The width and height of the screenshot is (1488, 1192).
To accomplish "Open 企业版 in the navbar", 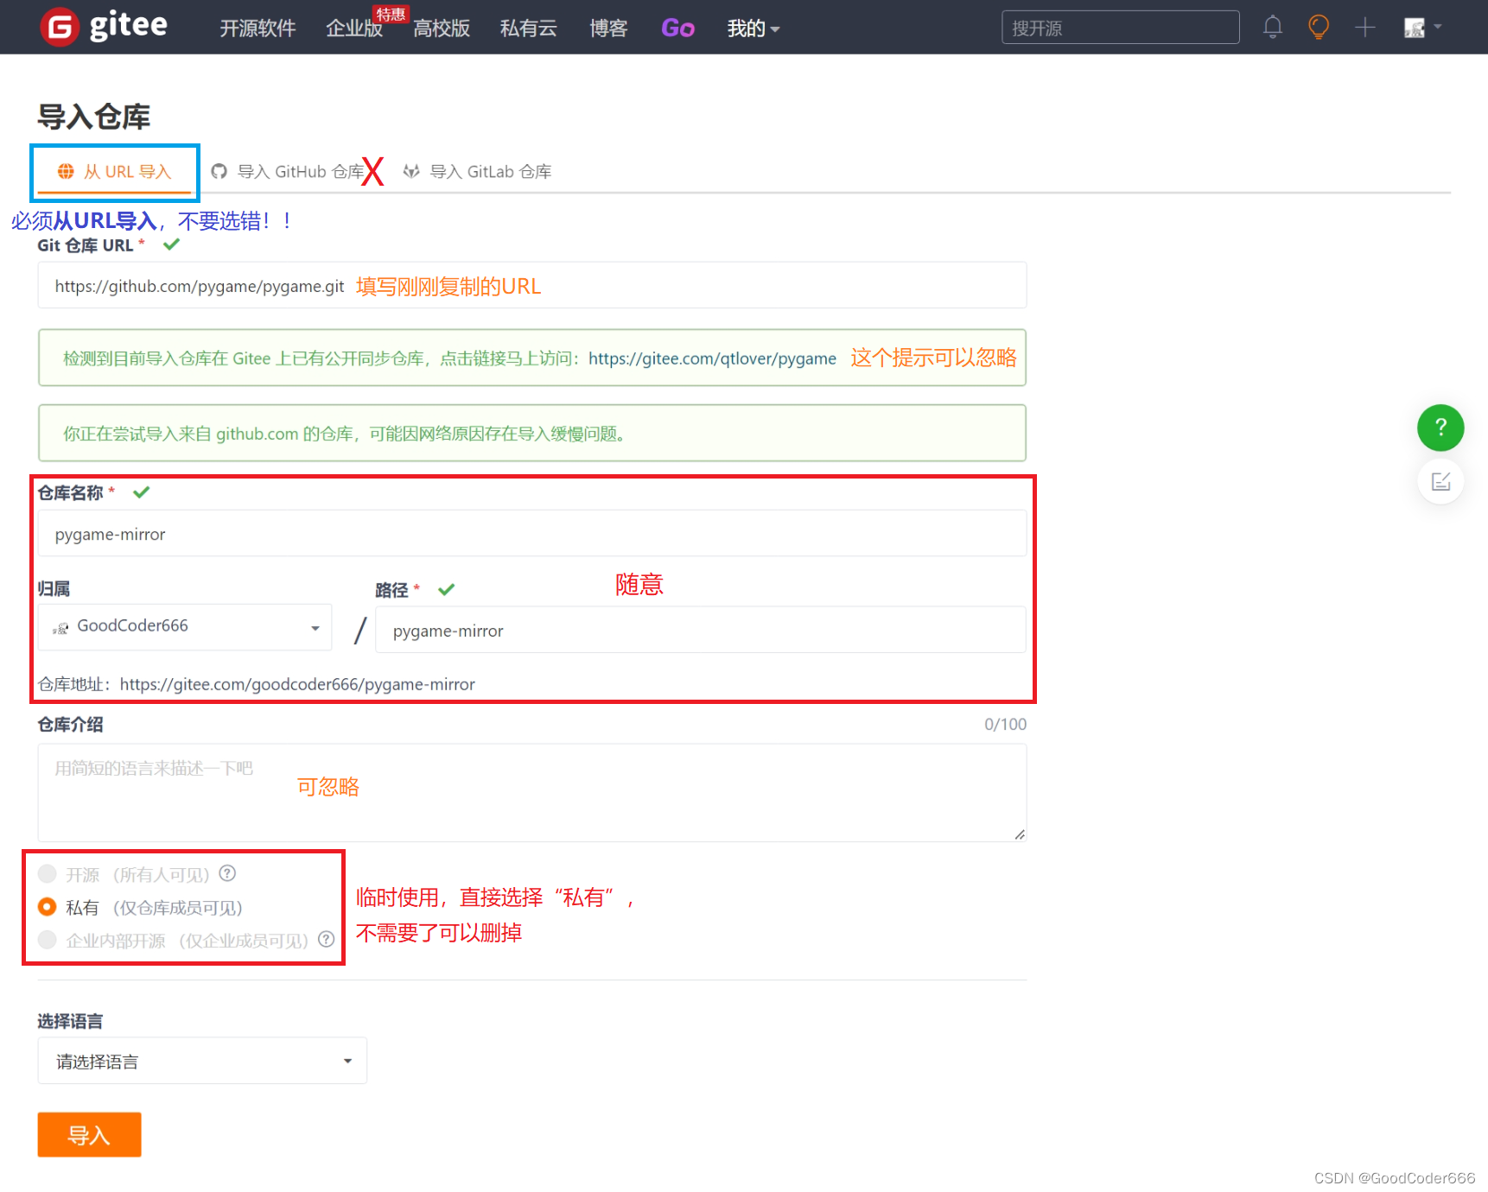I will coord(354,29).
